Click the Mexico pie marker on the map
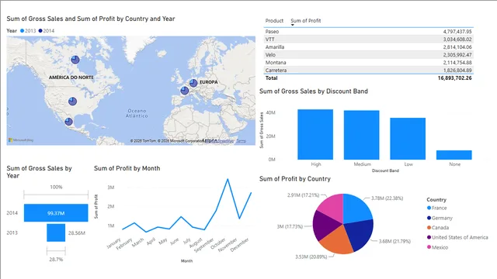This screenshot has width=497, height=279. point(68,122)
